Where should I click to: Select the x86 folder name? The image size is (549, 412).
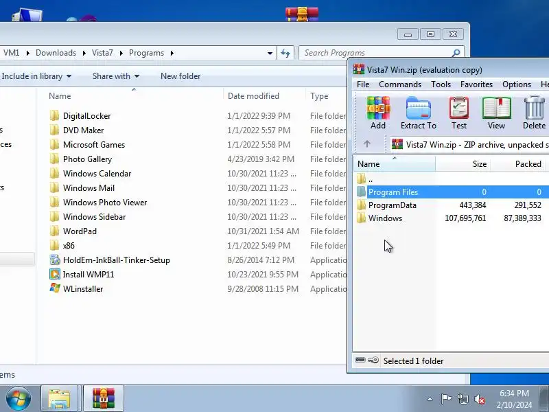coord(69,245)
